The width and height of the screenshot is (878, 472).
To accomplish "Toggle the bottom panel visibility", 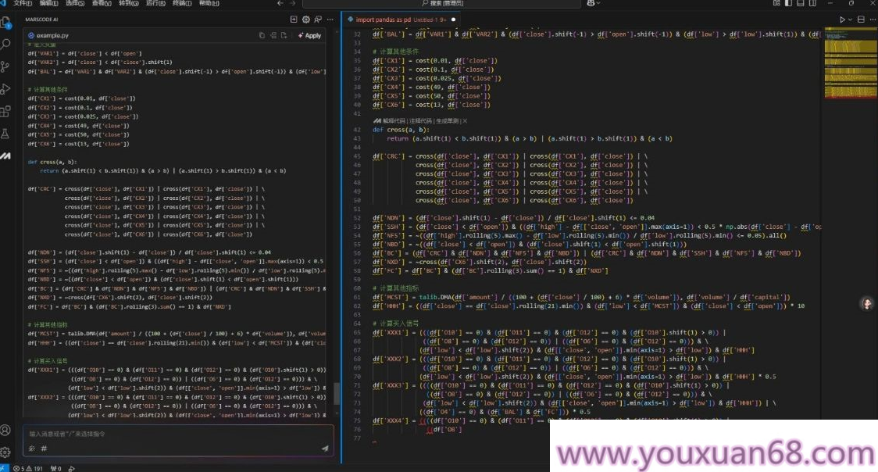I will (801, 4).
